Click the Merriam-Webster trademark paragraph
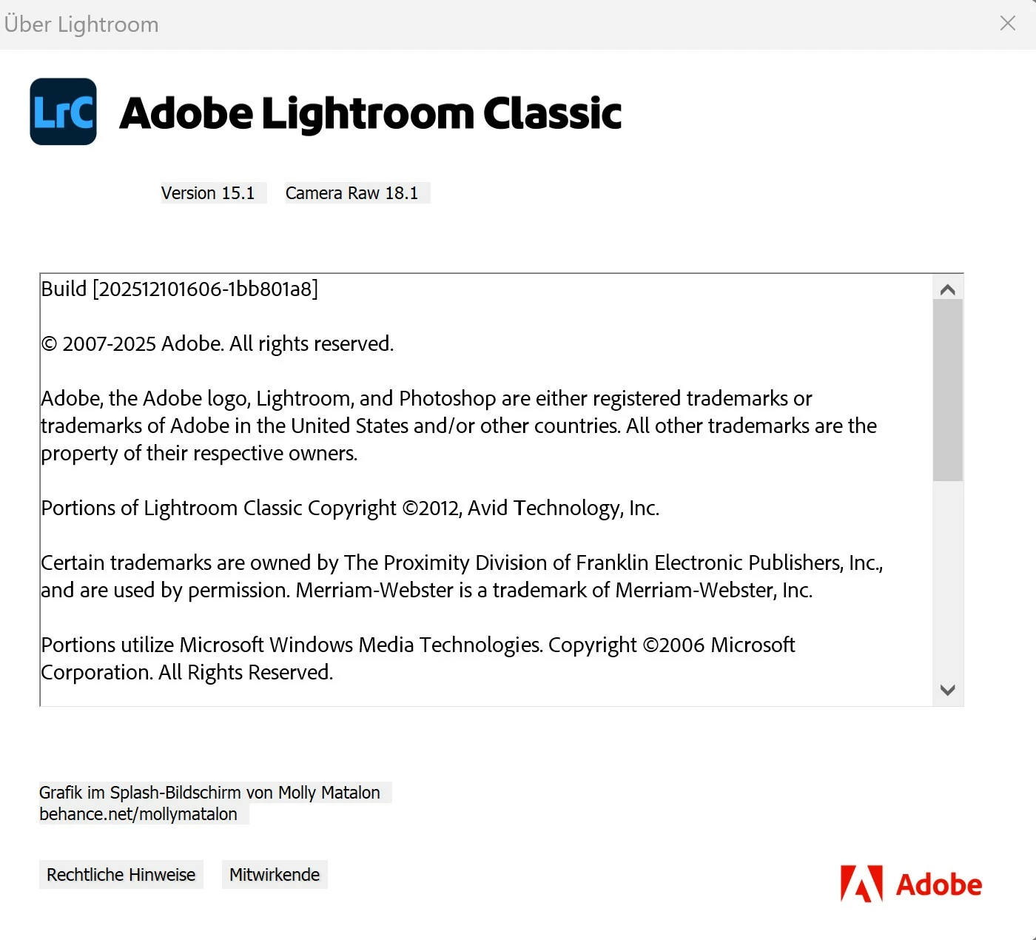1036x940 pixels. (462, 577)
